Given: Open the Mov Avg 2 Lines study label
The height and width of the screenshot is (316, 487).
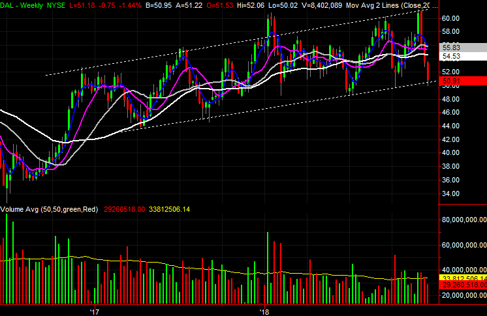Looking at the screenshot, I should [392, 5].
